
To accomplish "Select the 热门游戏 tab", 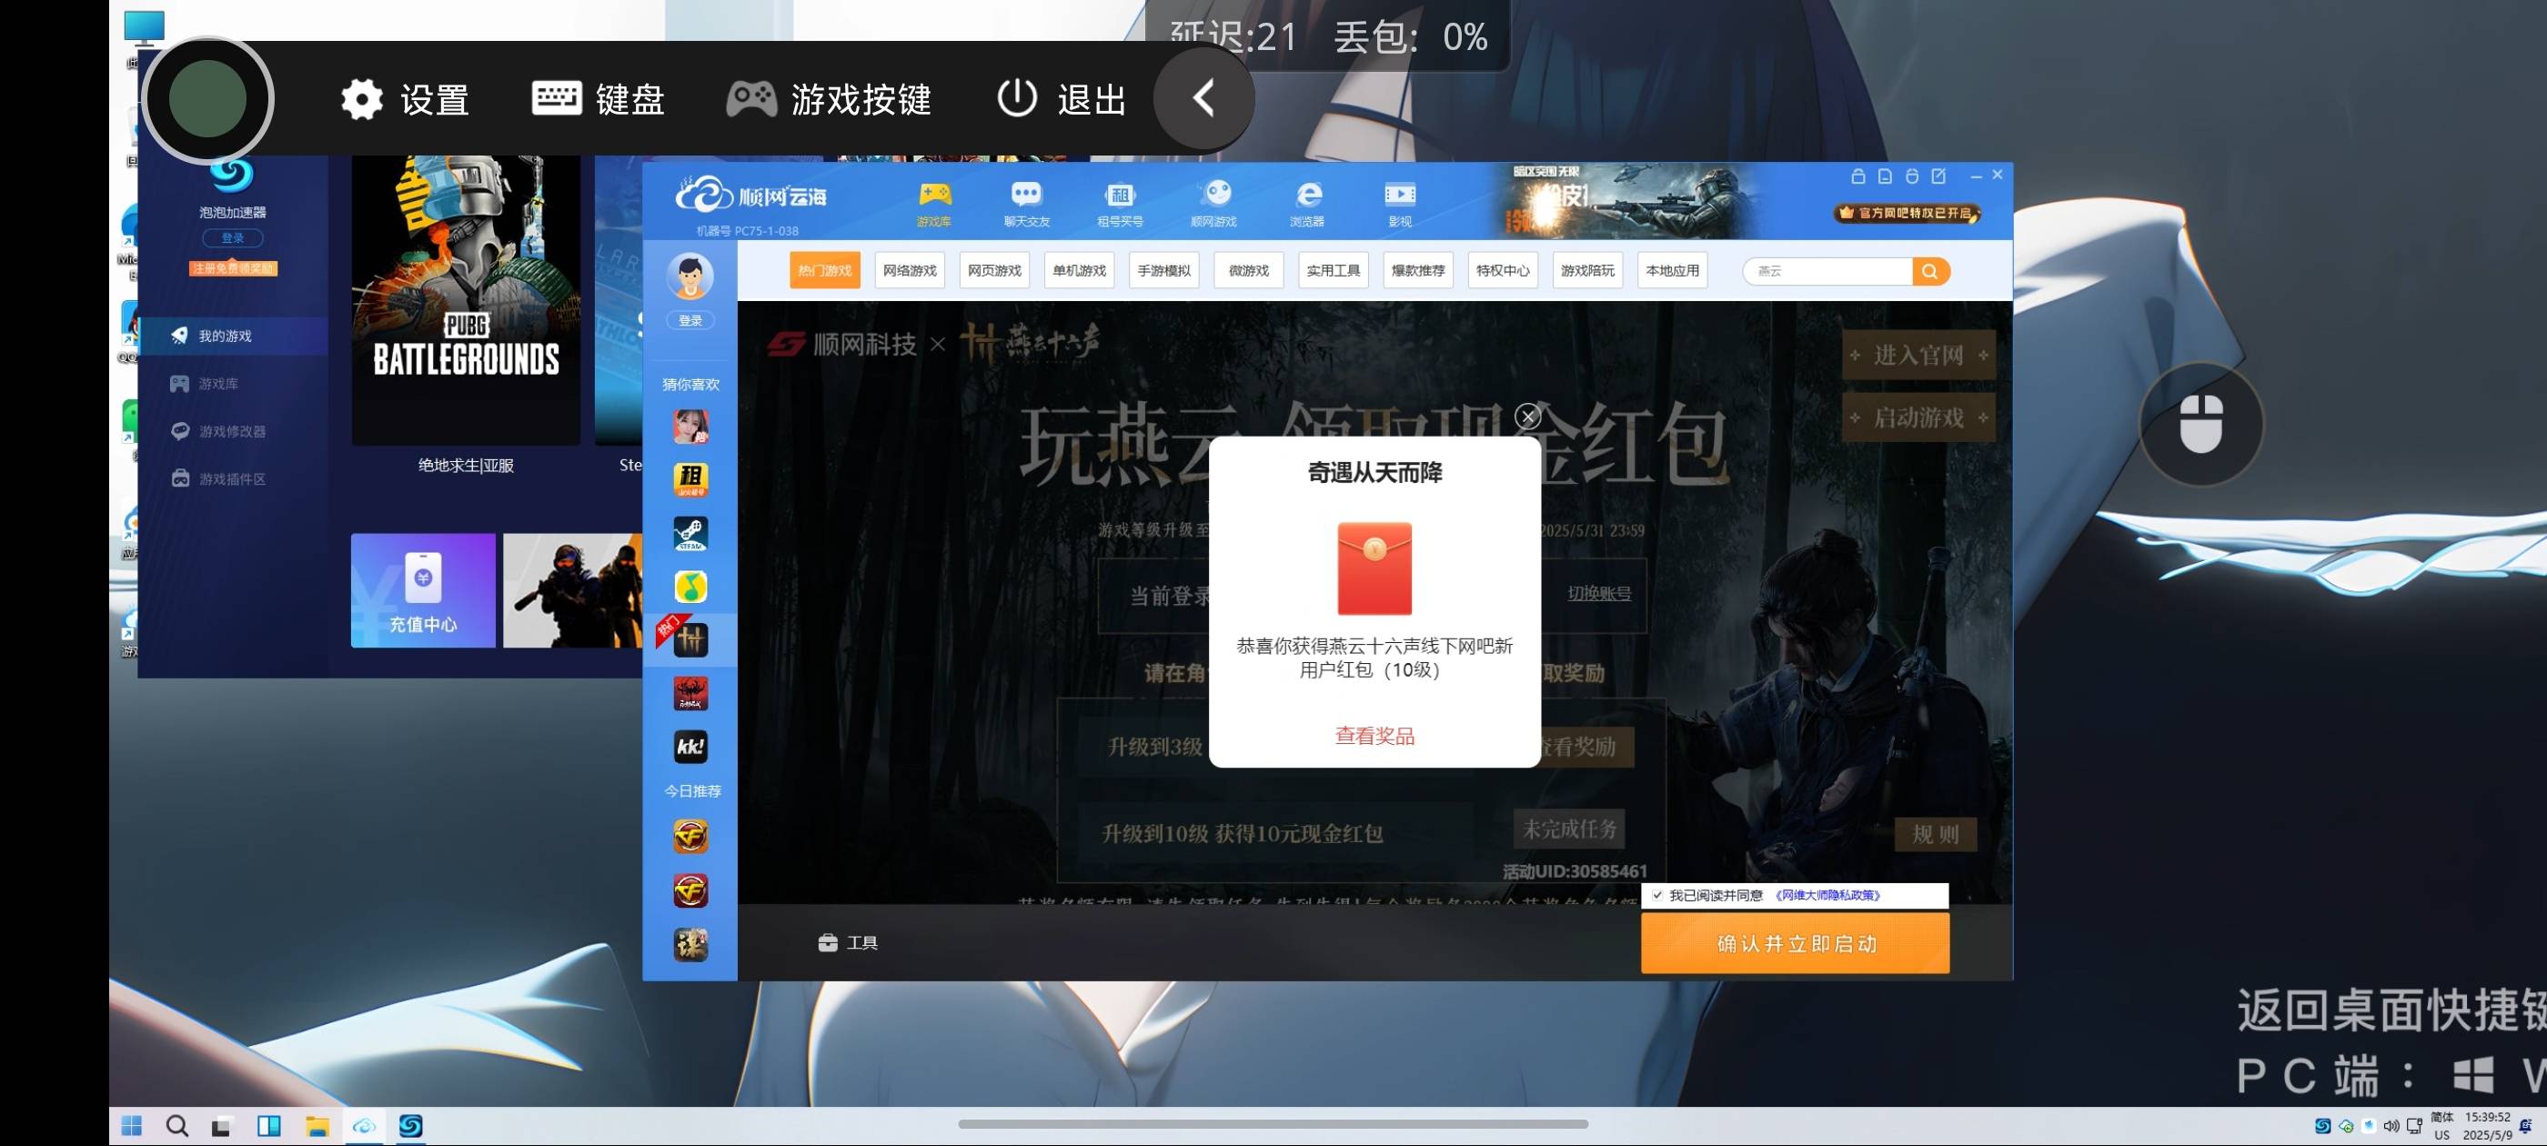I will click(x=825, y=270).
